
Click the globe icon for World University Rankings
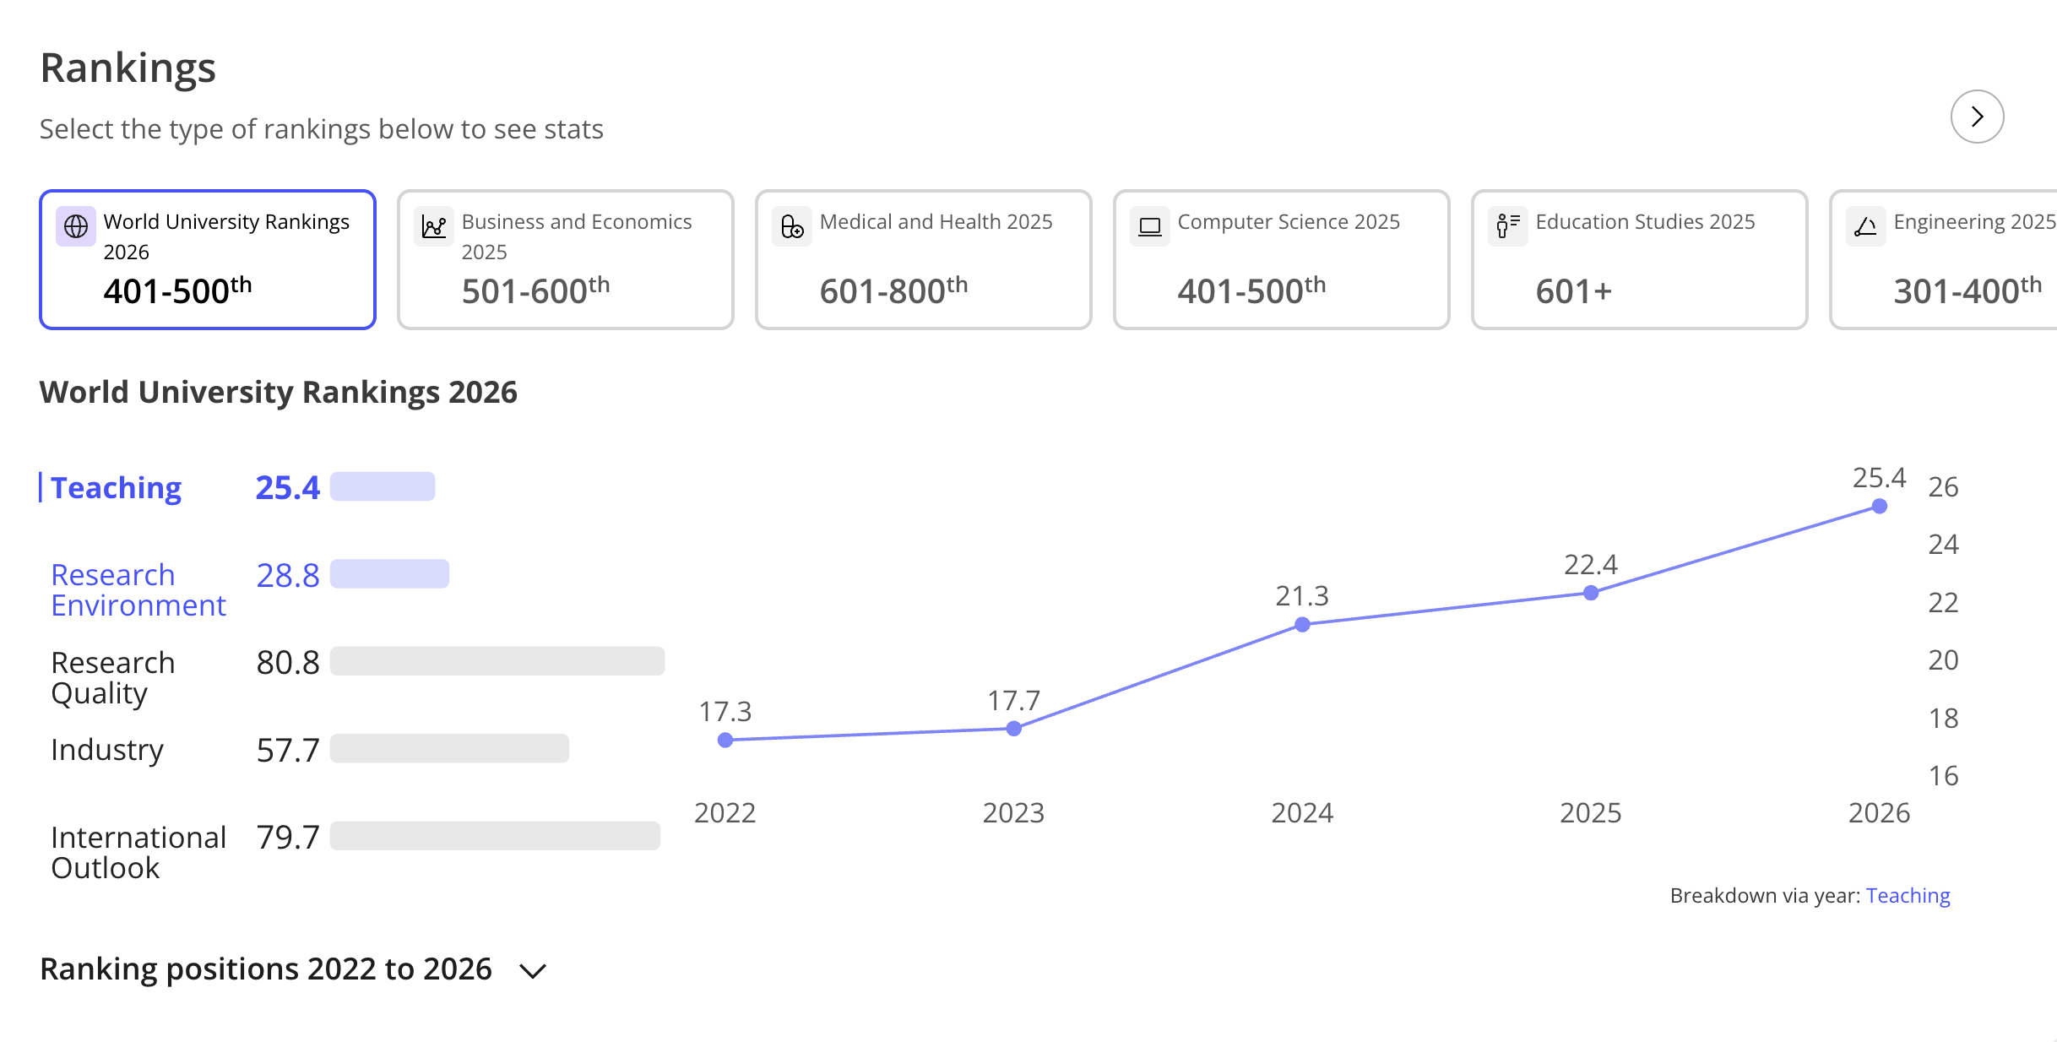[76, 226]
